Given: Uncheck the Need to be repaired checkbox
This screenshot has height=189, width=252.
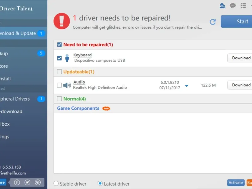Looking at the screenshot, I should 59,44.
